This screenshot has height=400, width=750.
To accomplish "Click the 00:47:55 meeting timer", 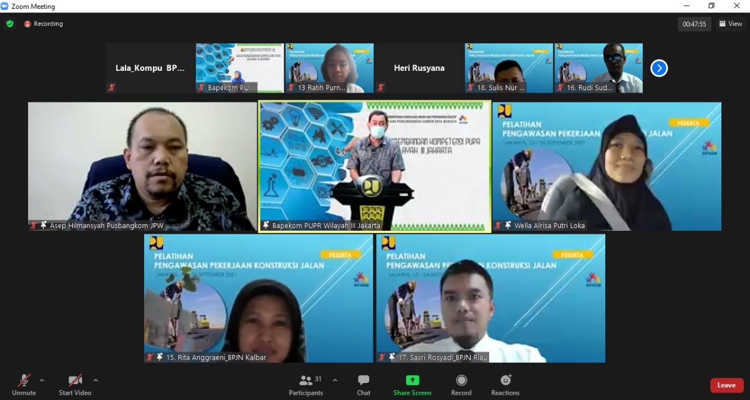I will click(x=695, y=24).
